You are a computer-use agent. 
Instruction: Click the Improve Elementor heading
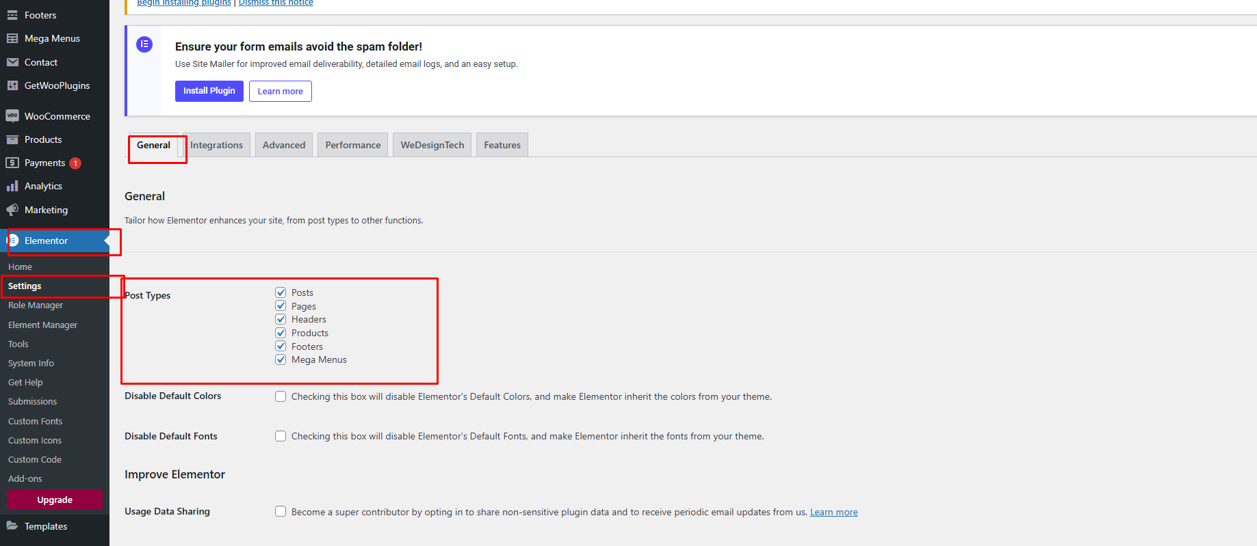point(174,474)
